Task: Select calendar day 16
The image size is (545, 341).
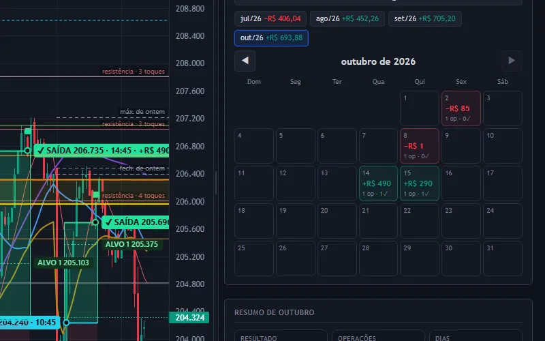Action: coord(461,183)
